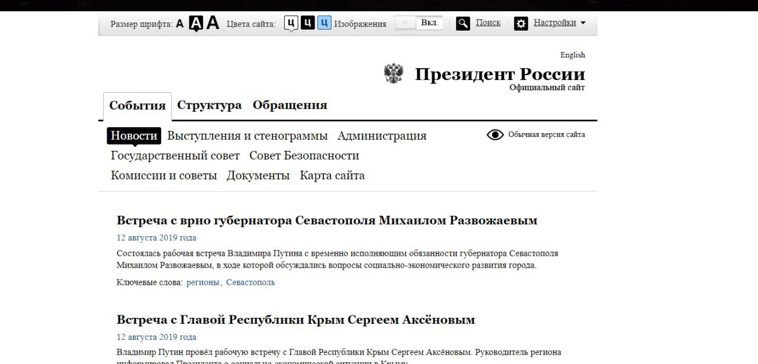The image size is (758, 364).
Task: Click the Russian coat of arms emblem
Action: (393, 74)
